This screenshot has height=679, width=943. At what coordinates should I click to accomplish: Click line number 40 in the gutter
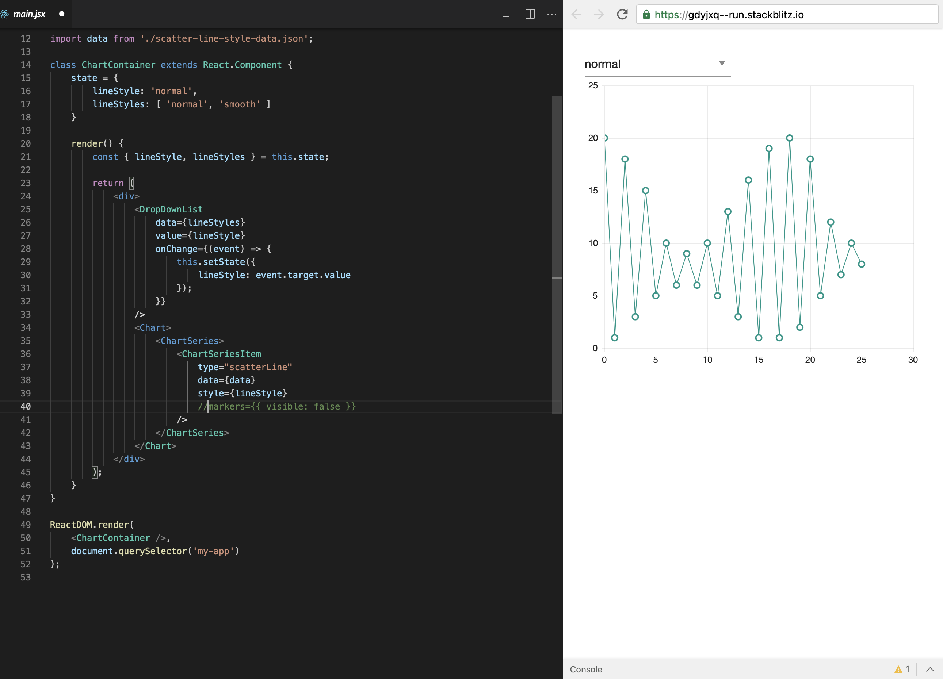pyautogui.click(x=25, y=406)
